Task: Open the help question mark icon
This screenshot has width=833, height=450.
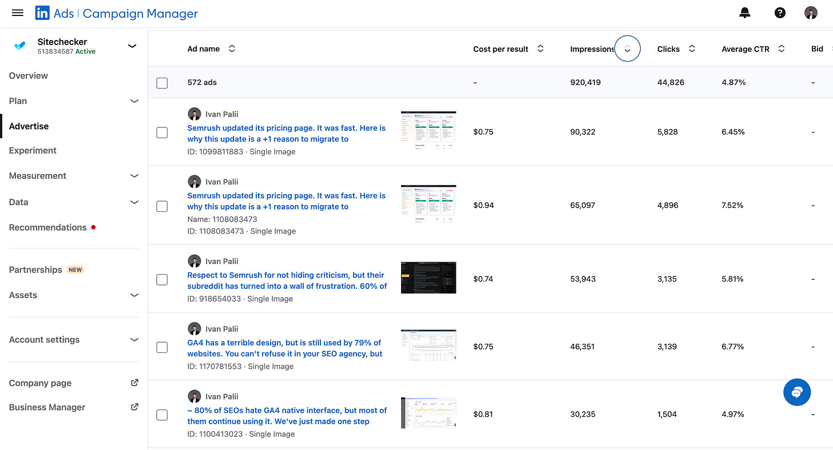Action: point(780,13)
